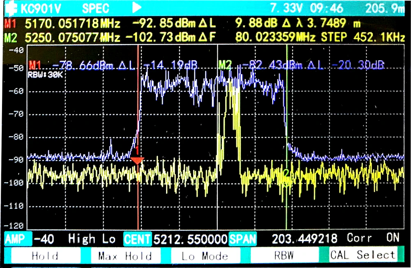Click the CENT center frequency label
Viewport: 411px width, 268px height.
tap(137, 238)
